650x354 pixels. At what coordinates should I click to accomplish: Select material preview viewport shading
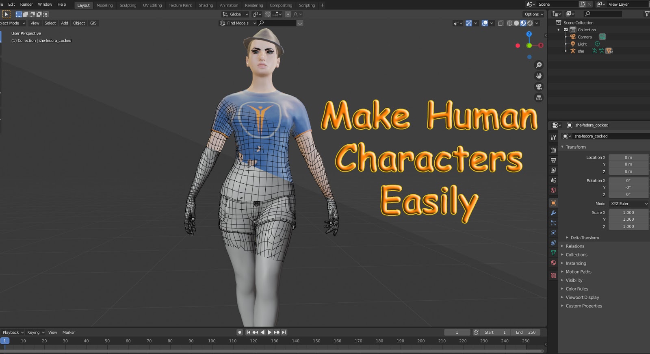tap(523, 23)
